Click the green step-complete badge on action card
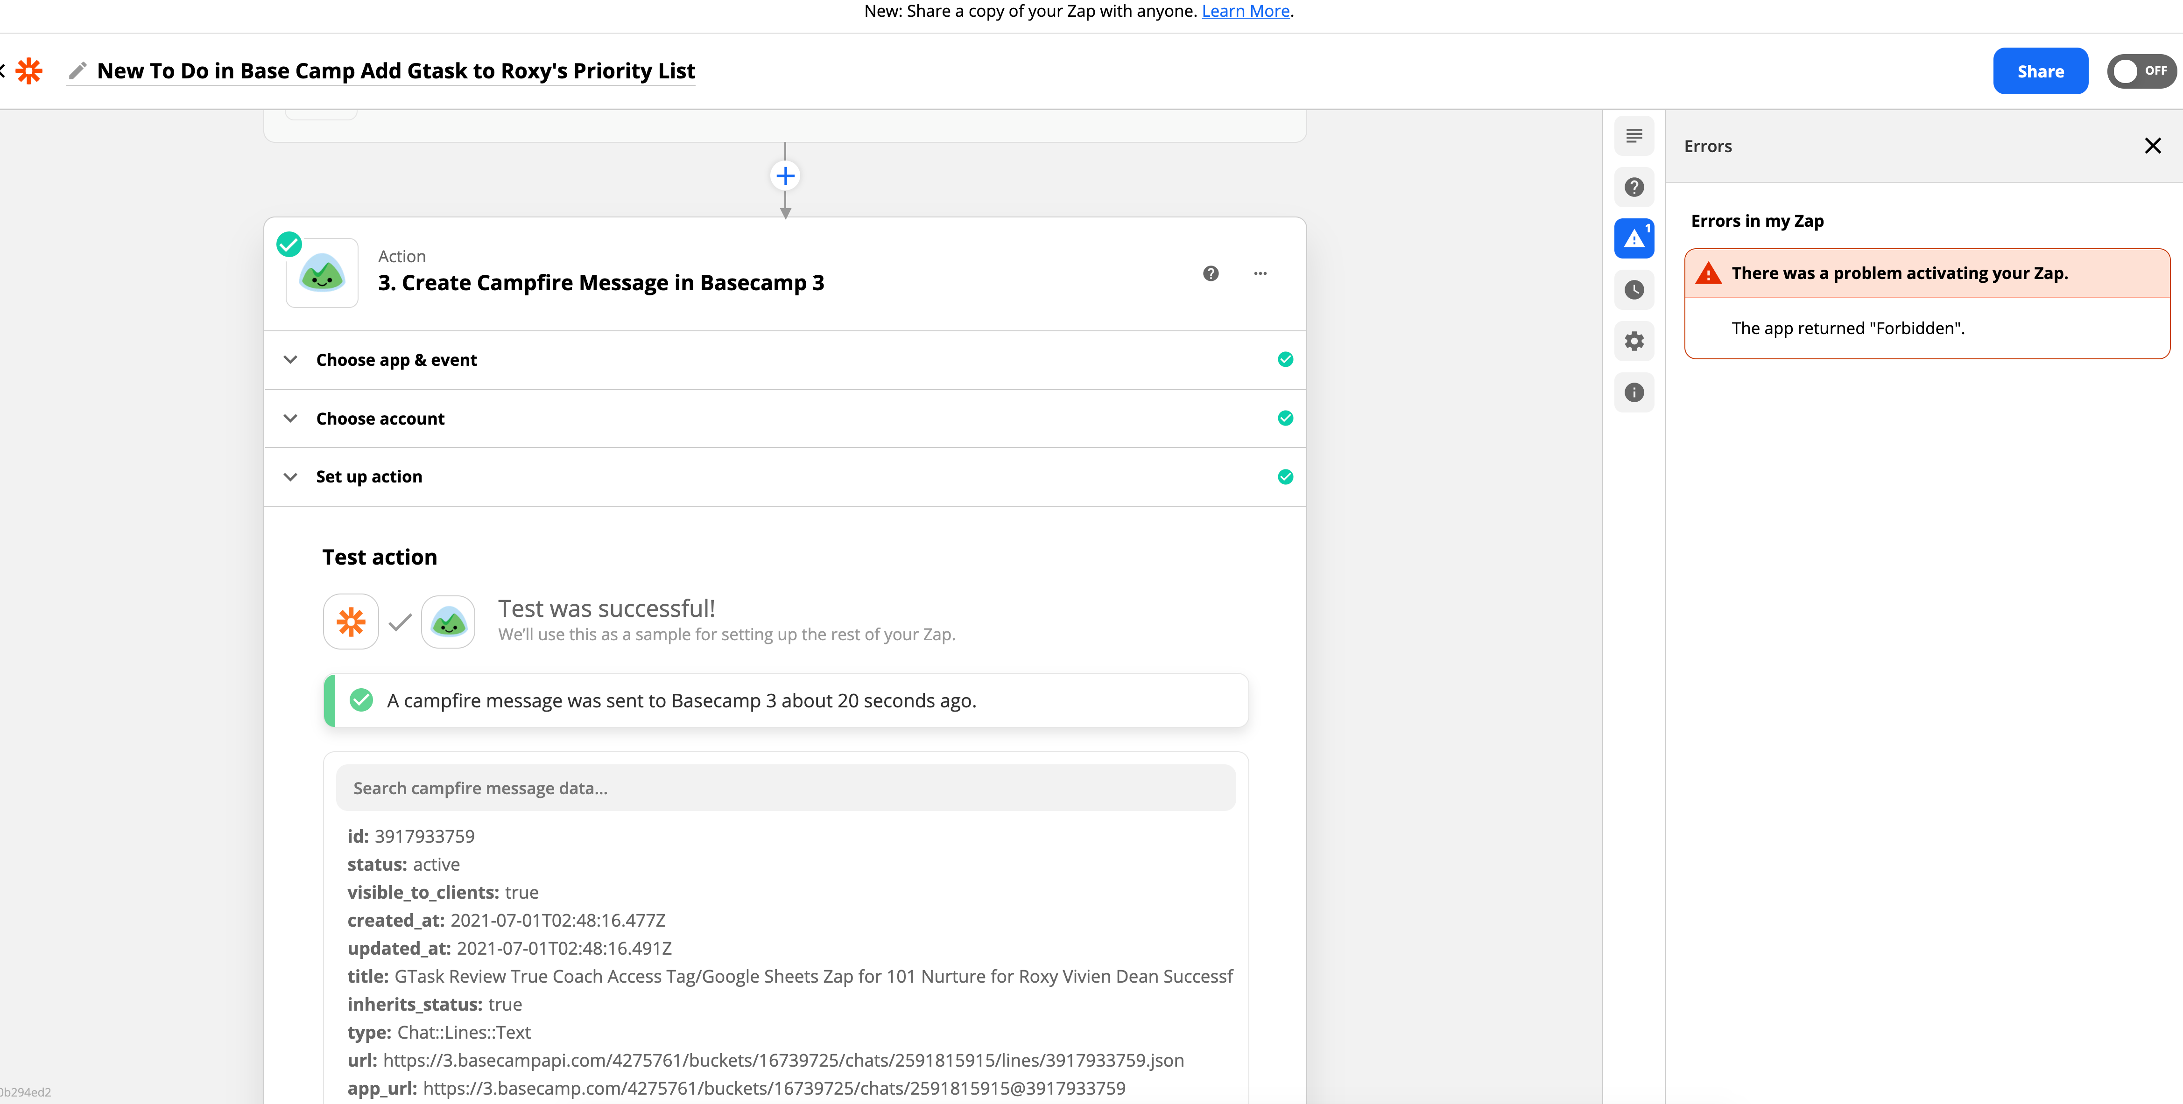The height and width of the screenshot is (1104, 2183). [x=289, y=244]
